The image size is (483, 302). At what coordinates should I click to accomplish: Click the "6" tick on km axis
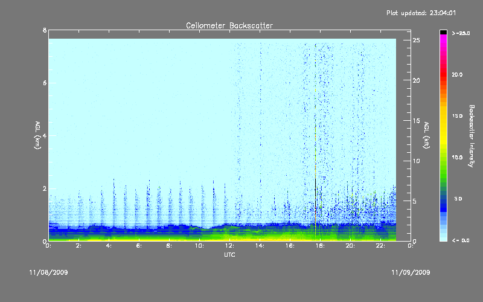[45, 83]
